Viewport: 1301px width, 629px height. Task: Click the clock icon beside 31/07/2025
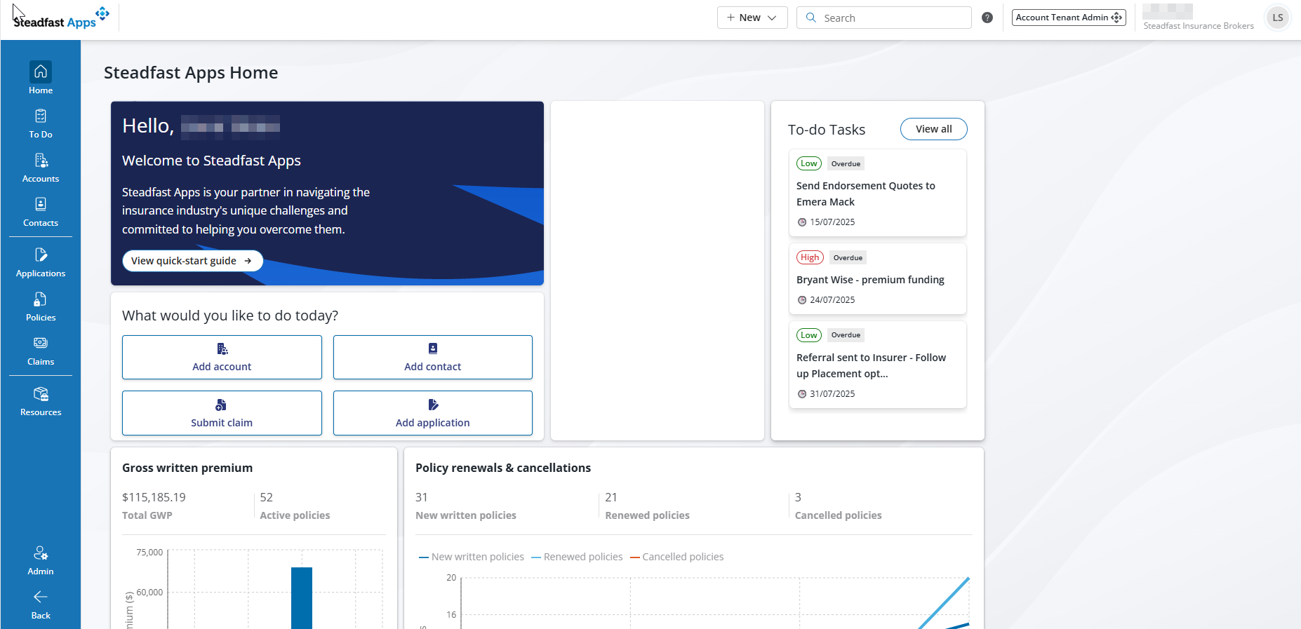(x=802, y=394)
